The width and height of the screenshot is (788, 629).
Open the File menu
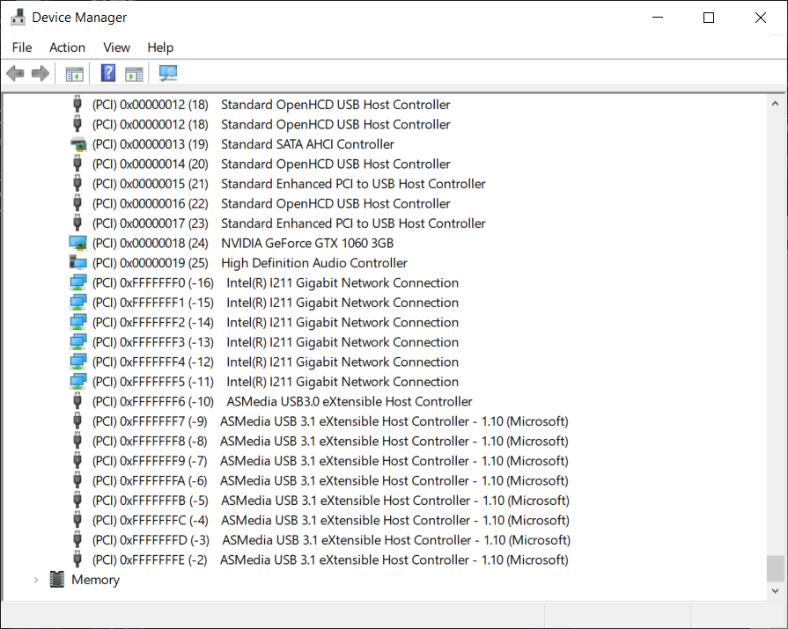[x=21, y=48]
